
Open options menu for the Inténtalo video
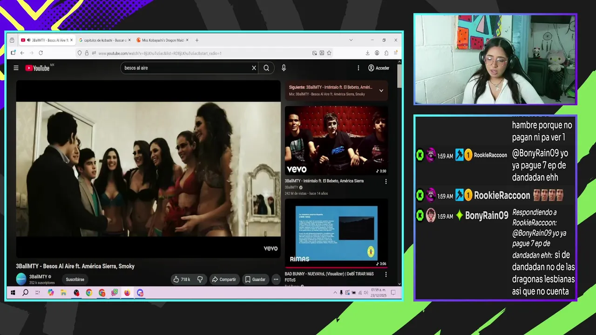pos(386,181)
